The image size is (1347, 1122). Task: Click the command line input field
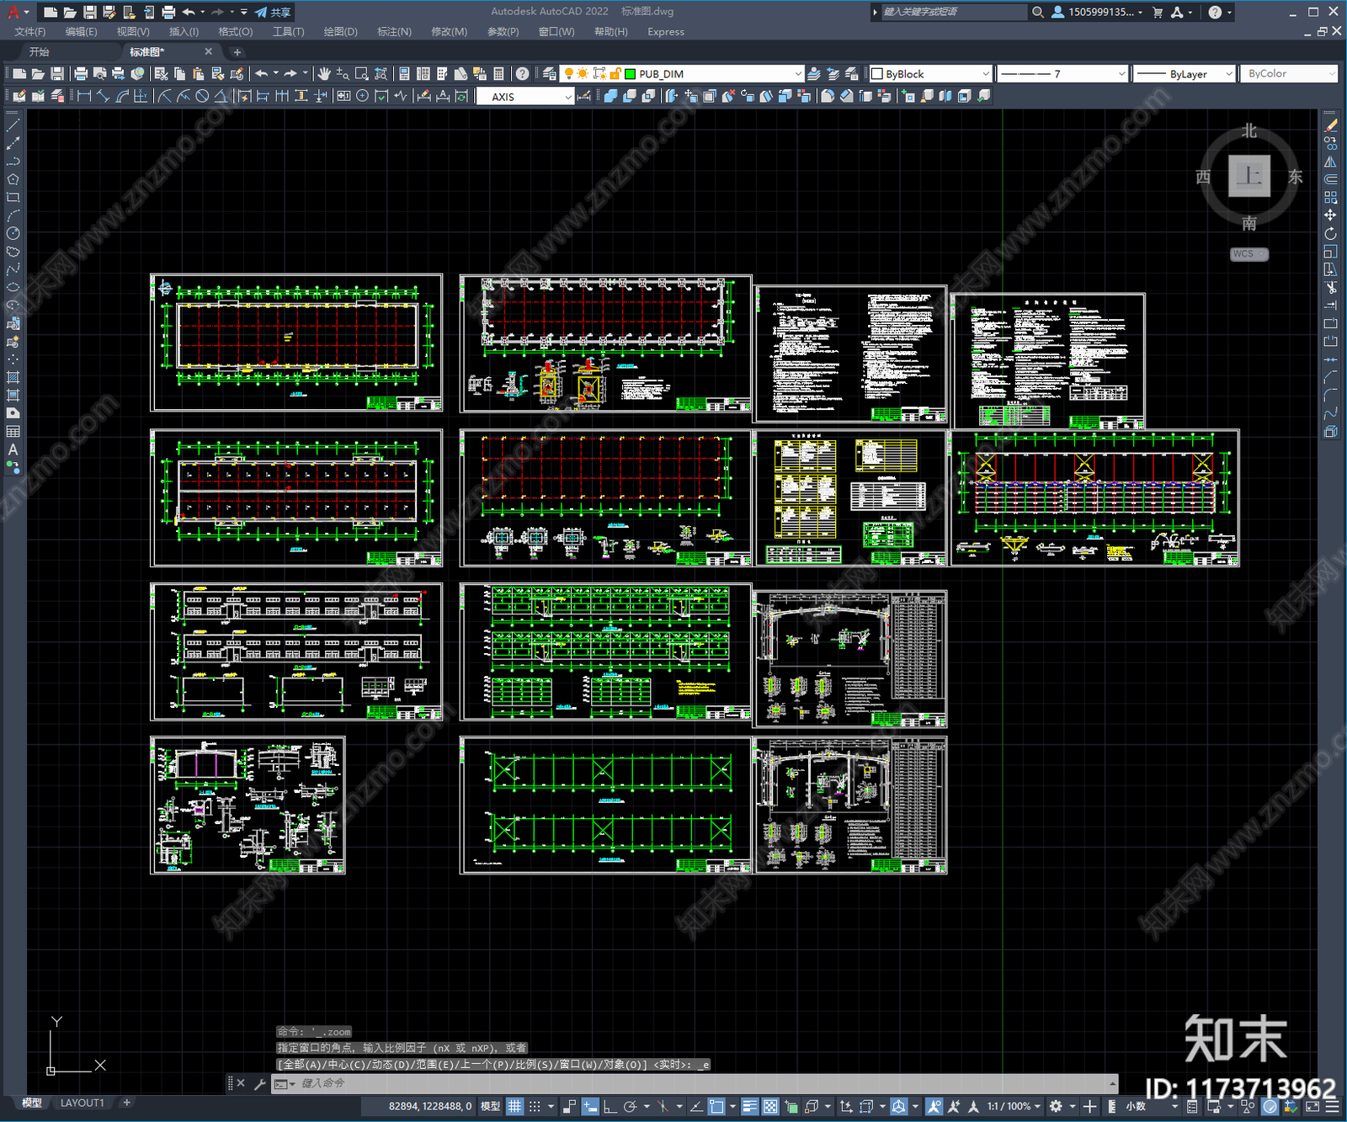[673, 1083]
